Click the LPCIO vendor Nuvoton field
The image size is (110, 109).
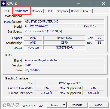(x=33, y=47)
